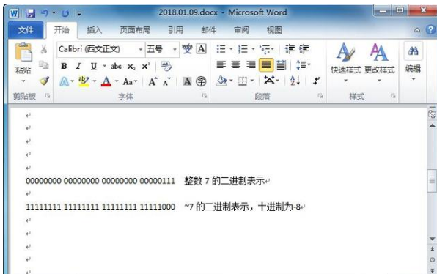Screen dimensions: 437x274
Task: Save the document with floppy icon
Action: [30, 13]
